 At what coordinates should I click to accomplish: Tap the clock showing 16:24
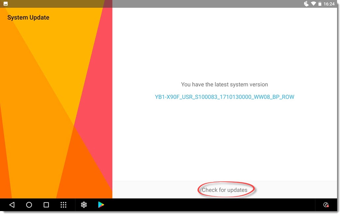click(330, 4)
